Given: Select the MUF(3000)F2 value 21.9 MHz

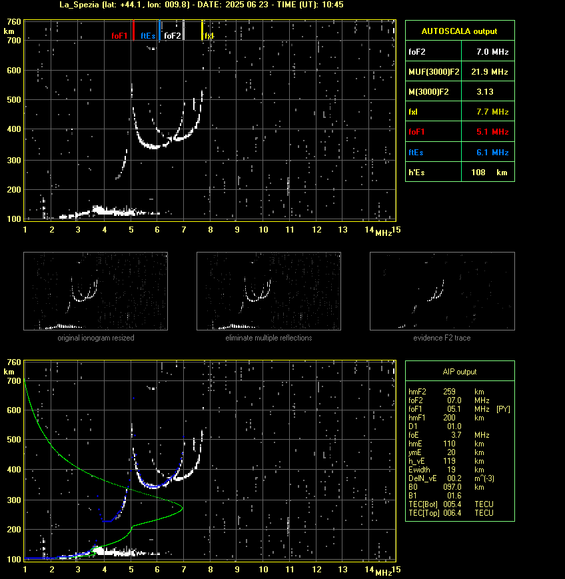Looking at the screenshot, I should click(x=490, y=72).
